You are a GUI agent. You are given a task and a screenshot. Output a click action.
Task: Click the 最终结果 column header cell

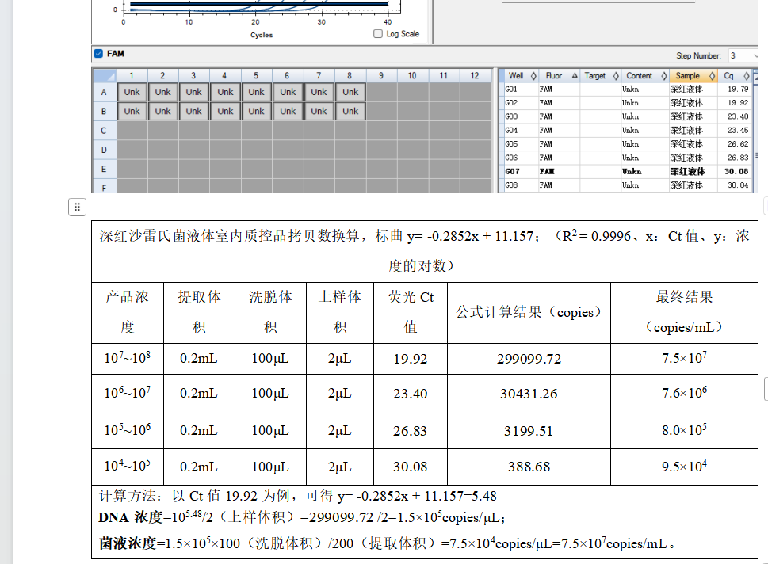point(684,312)
